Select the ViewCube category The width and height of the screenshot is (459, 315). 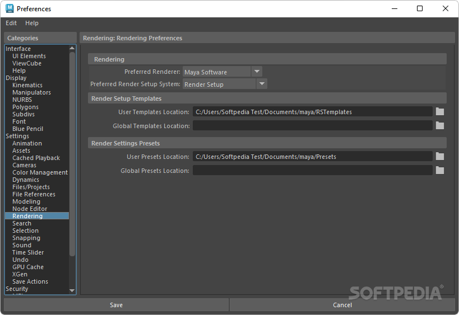point(27,63)
